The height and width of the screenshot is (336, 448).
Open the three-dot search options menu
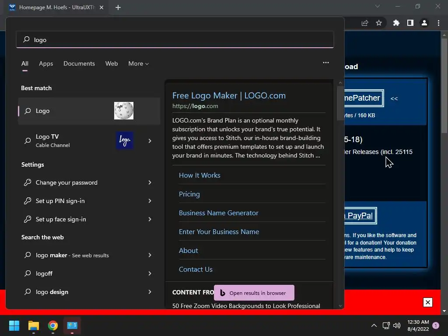point(325,63)
